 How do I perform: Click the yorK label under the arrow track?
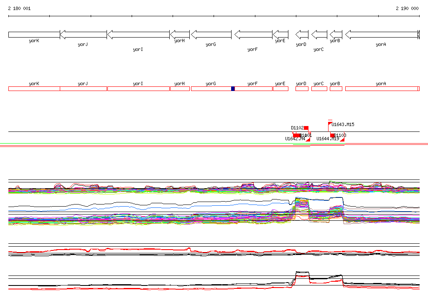click(x=34, y=41)
